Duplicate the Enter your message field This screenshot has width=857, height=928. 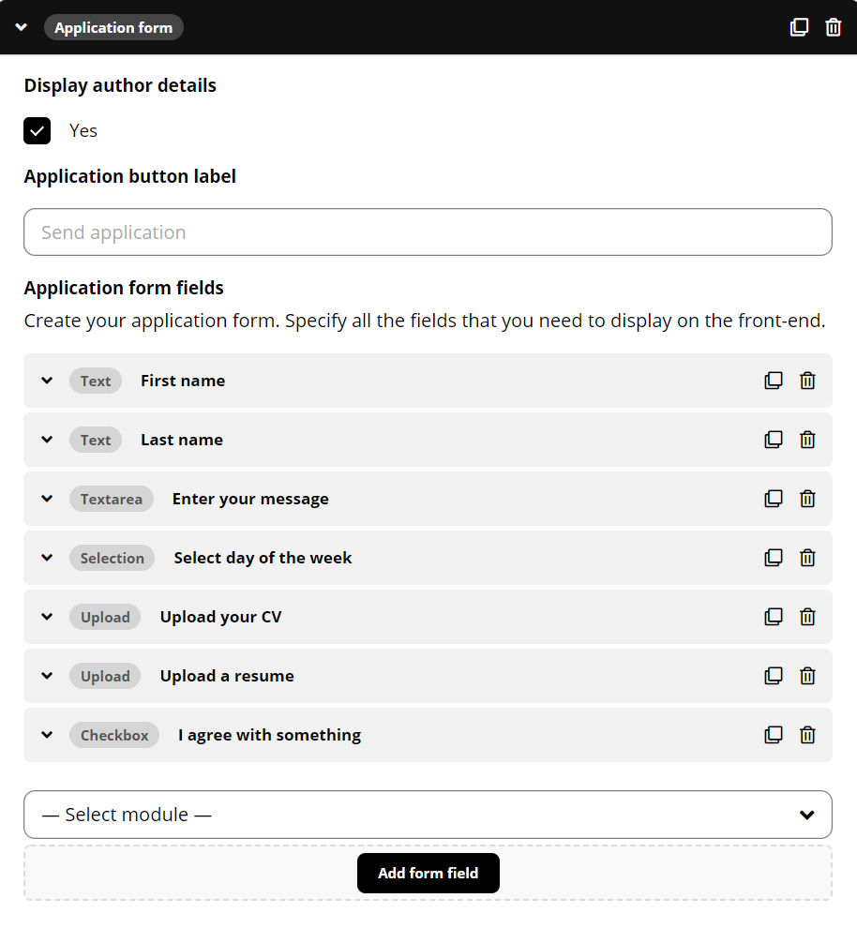(774, 499)
